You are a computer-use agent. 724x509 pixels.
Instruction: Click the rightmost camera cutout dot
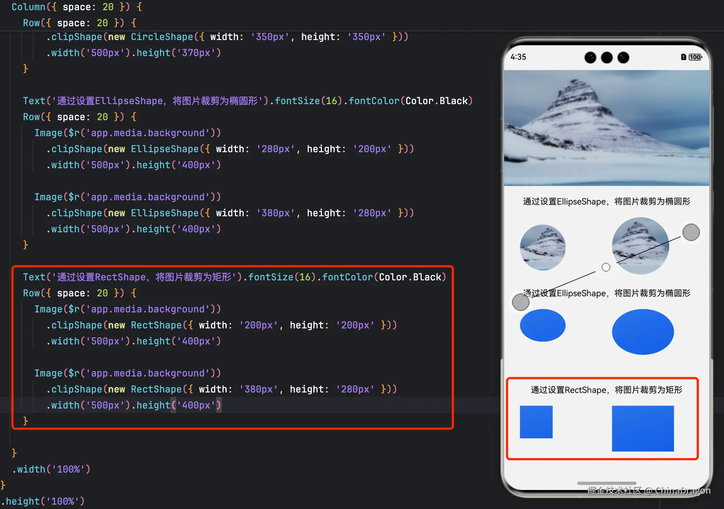(x=623, y=58)
